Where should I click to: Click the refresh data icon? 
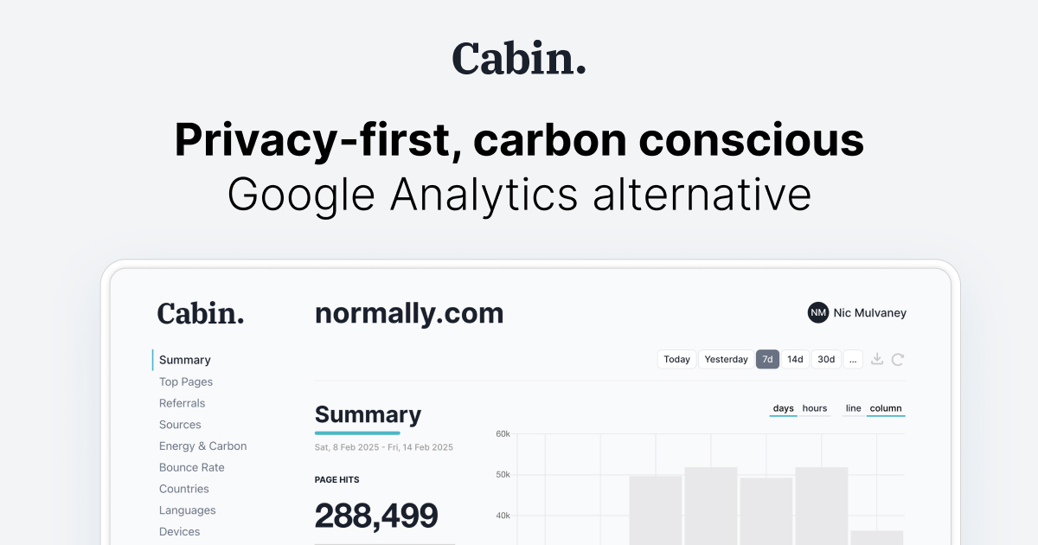[898, 359]
